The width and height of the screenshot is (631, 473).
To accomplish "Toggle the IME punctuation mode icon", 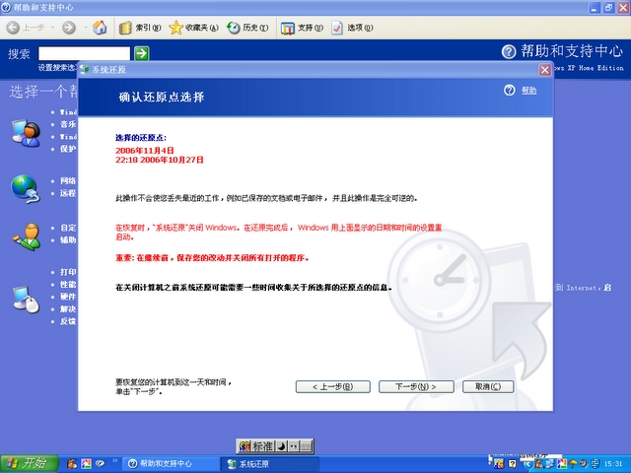I will (x=294, y=446).
